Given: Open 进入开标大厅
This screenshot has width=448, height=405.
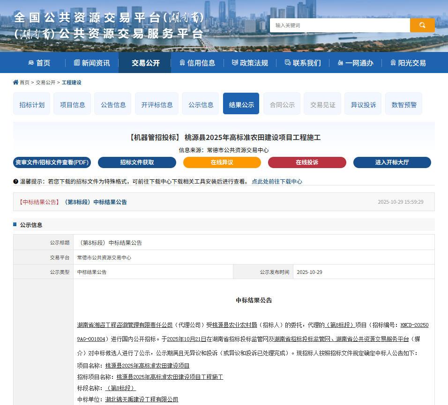Looking at the screenshot, I should coord(392,162).
